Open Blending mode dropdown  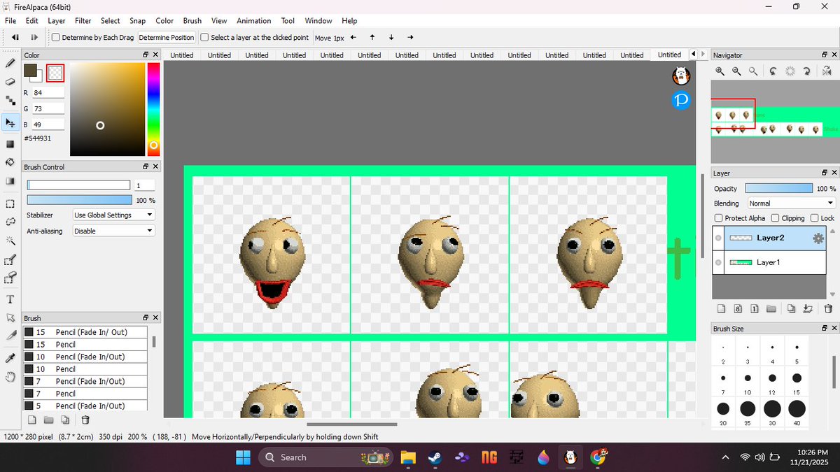(792, 203)
